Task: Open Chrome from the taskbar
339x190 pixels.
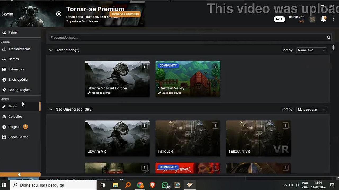Action: (140, 185)
